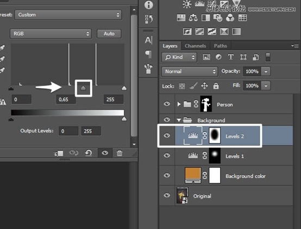Open the History panel icon
The height and width of the screenshot is (229, 301).
[148, 19]
